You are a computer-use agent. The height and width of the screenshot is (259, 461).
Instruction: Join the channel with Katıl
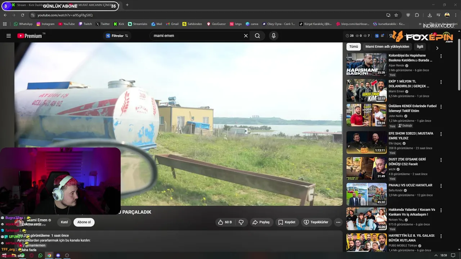[x=64, y=222]
